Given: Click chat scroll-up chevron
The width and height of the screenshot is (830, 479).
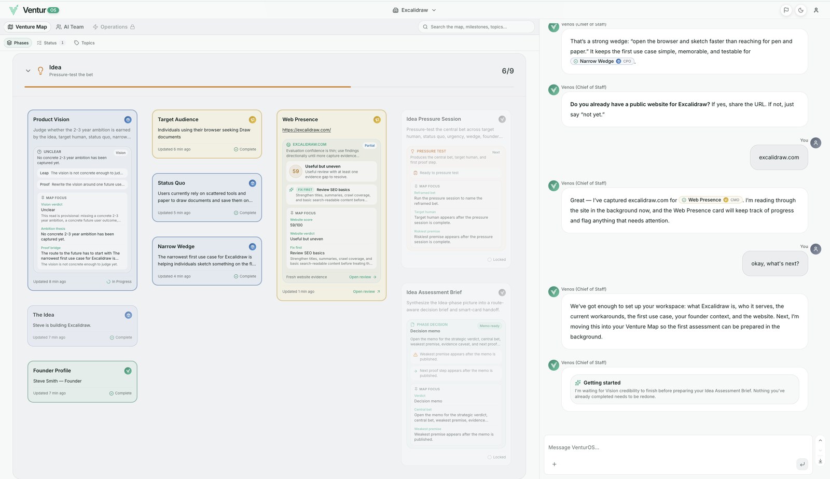Looking at the screenshot, I should pos(820,441).
